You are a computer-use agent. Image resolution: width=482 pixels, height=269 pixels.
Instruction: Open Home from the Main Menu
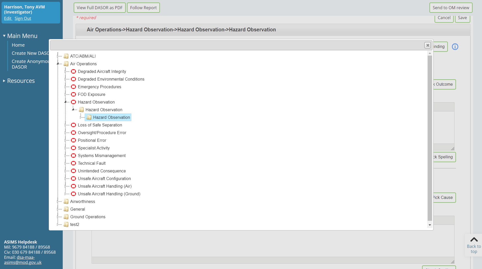point(18,45)
